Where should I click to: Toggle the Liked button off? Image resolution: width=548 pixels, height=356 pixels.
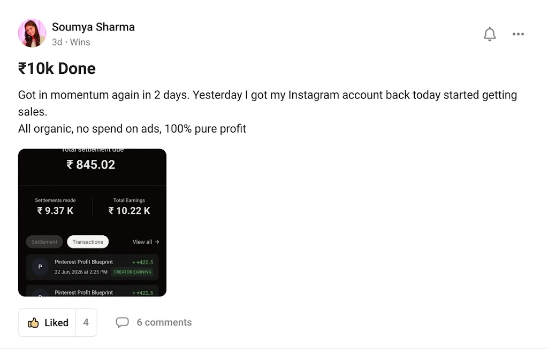coord(47,322)
